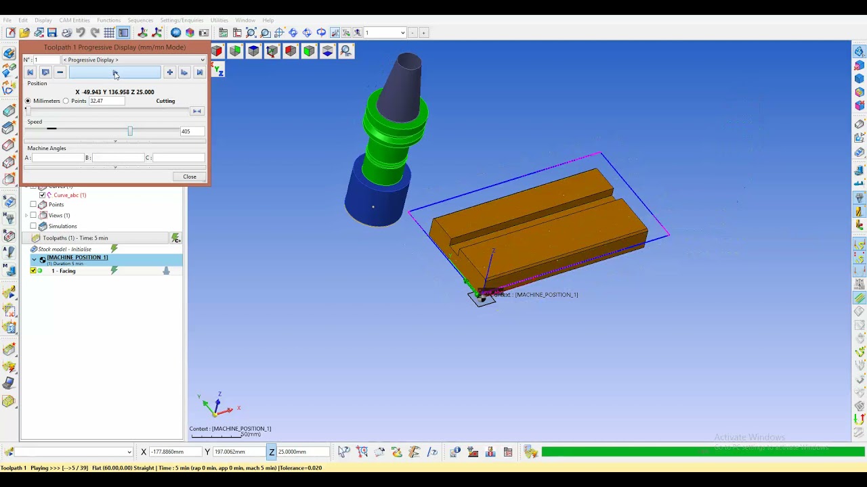Click the fit range arrows button
867x487 pixels.
pyautogui.click(x=196, y=111)
